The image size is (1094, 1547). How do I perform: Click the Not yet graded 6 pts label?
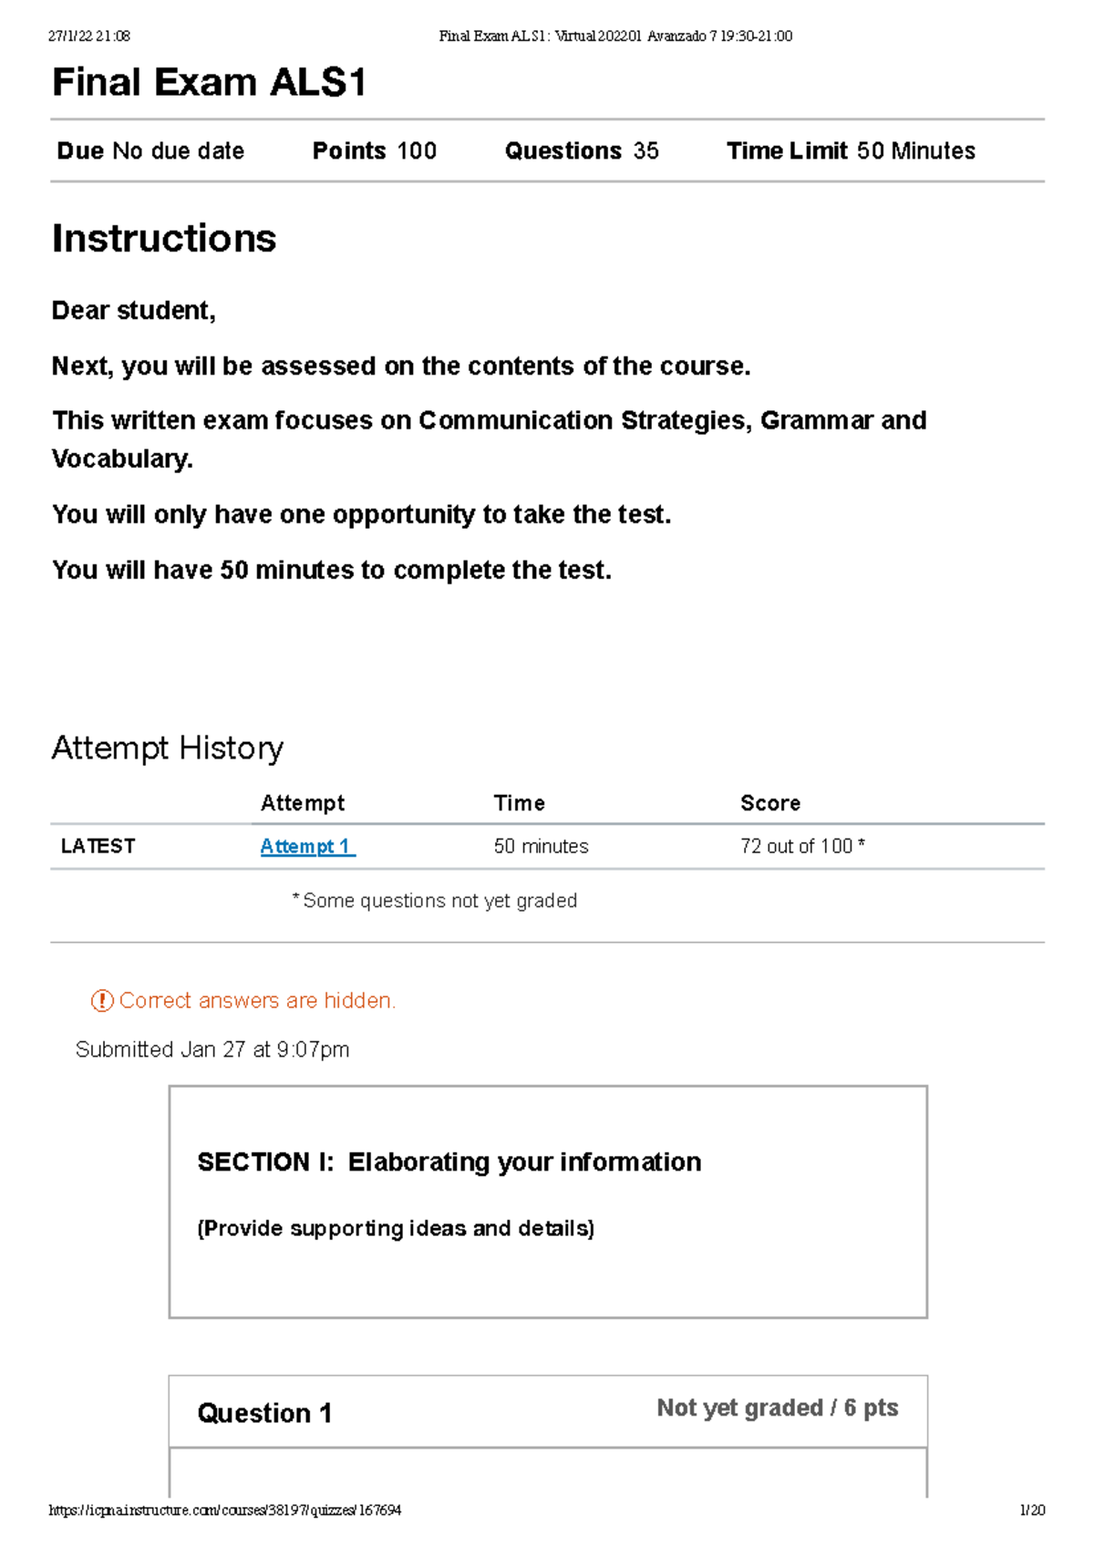coord(778,1408)
